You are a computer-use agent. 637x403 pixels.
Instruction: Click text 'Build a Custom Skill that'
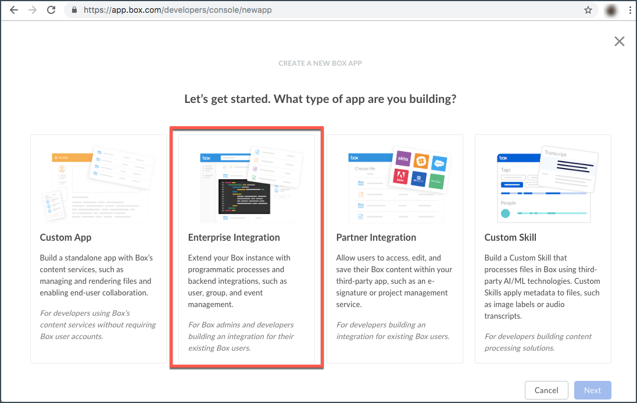tap(525, 258)
